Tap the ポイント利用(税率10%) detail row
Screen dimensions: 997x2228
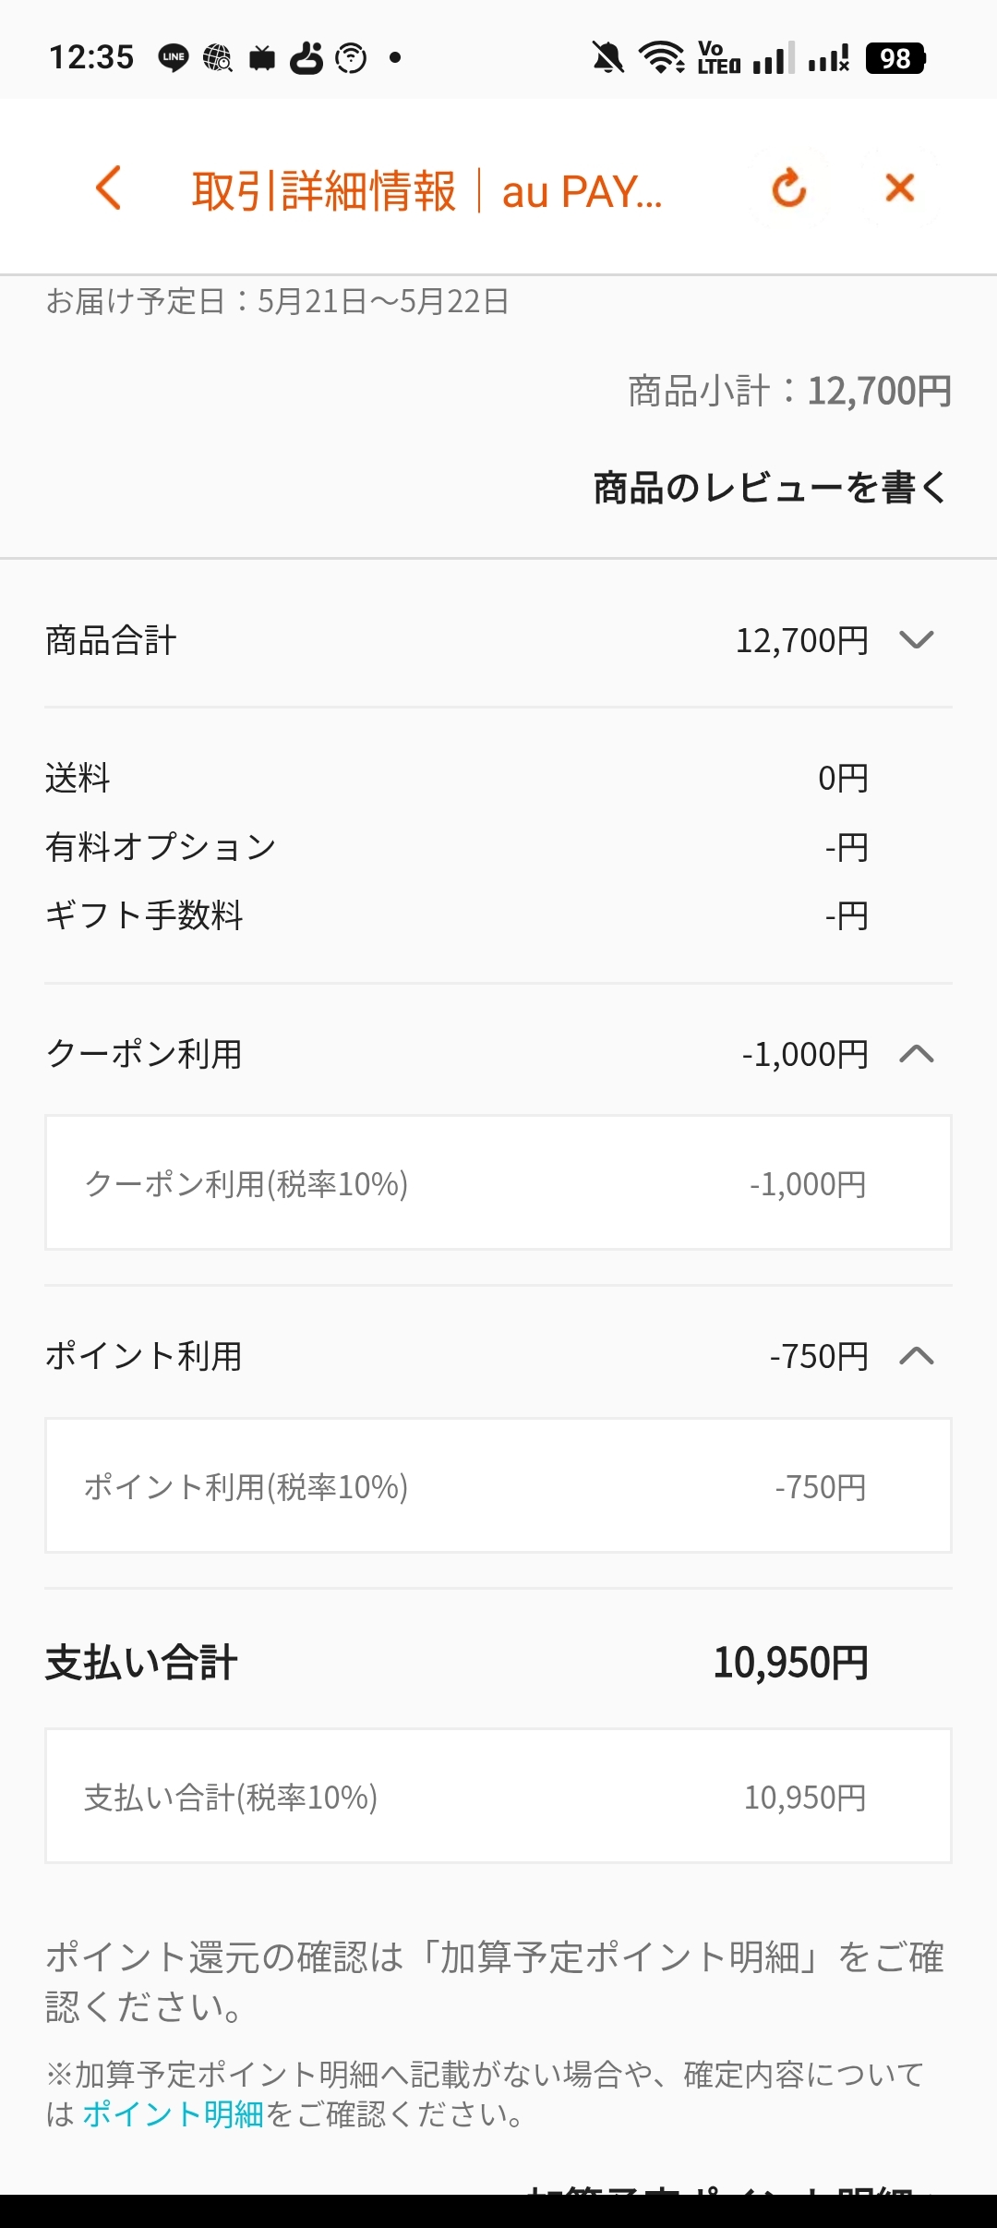[498, 1486]
